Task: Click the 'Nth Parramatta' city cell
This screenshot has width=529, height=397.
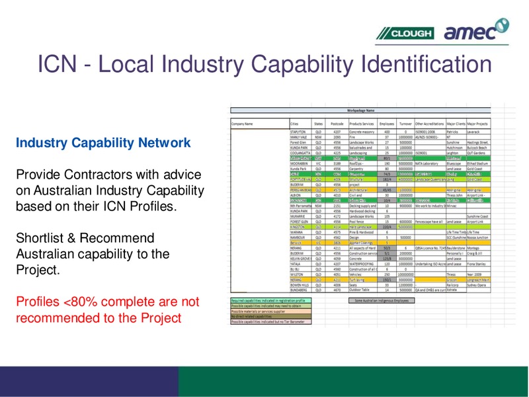Action: click(301, 206)
